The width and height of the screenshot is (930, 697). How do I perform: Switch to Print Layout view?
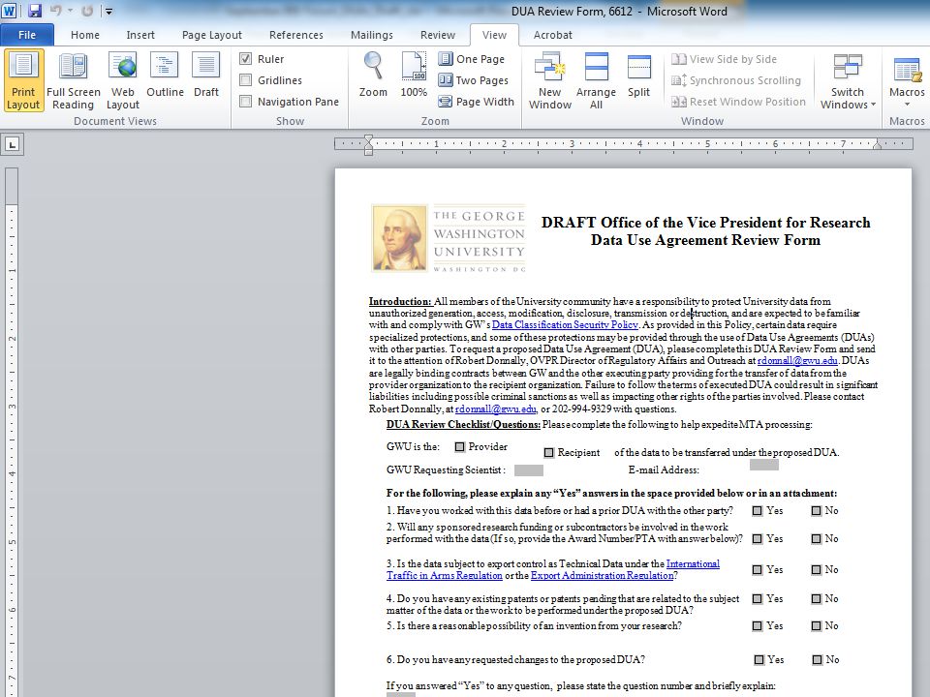[23, 80]
